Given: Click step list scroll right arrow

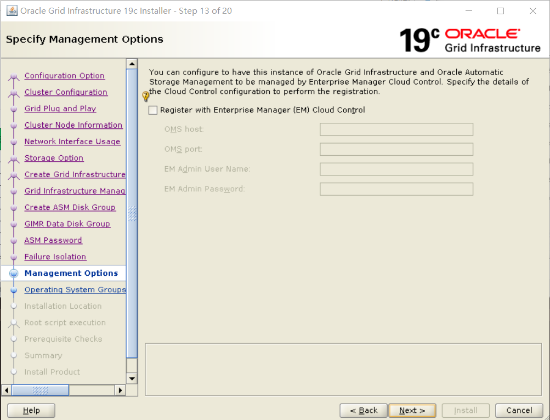Looking at the screenshot, I should (x=120, y=390).
